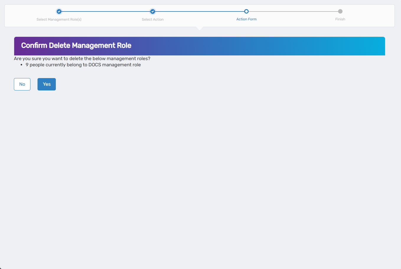The width and height of the screenshot is (401, 269).
Task: Click the progress line between Action Form and Finish
Action: (x=293, y=11)
